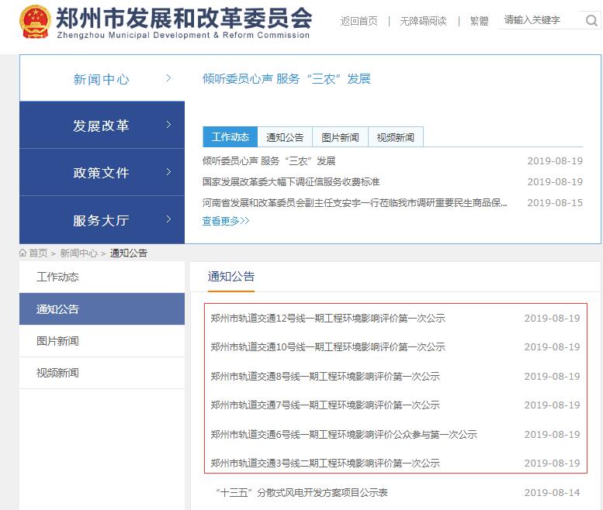Image resolution: width=603 pixels, height=510 pixels.
Task: Expand the 政策文件 chevron arrow
Action: coord(168,172)
